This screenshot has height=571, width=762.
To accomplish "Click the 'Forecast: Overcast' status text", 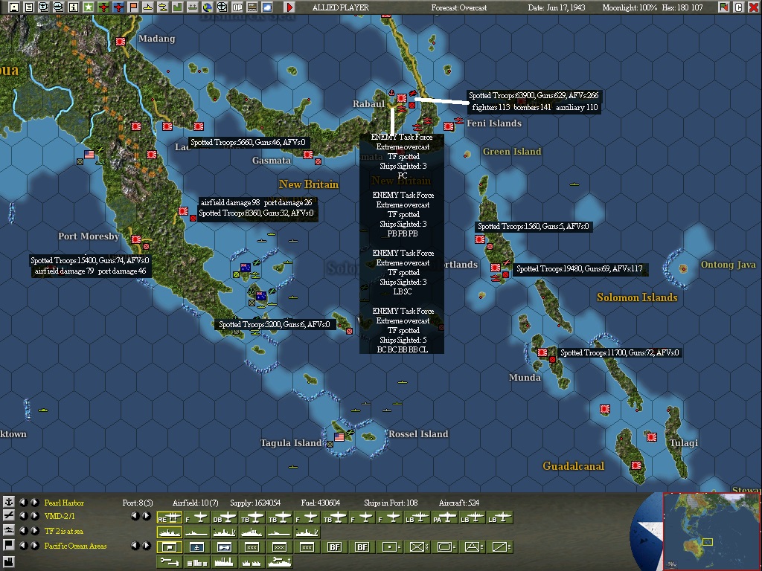I will point(458,7).
